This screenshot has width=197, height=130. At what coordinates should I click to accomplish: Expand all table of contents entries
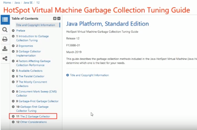pos(55,18)
